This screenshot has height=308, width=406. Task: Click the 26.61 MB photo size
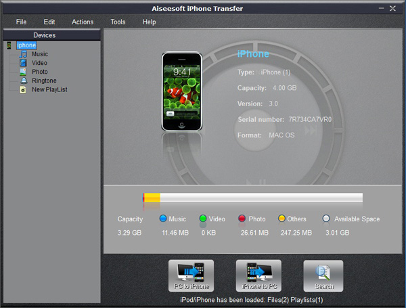(254, 233)
